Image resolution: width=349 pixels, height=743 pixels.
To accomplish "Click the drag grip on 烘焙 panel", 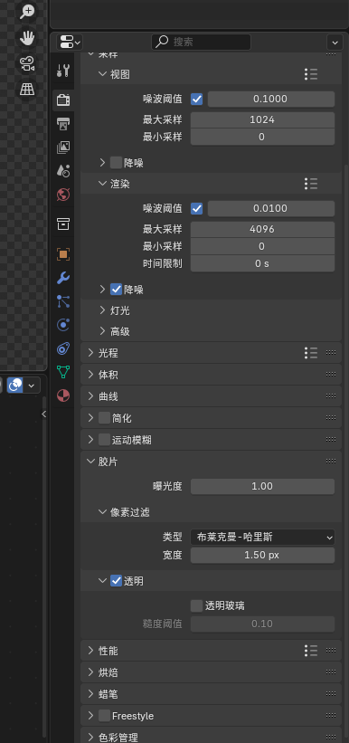I will 331,672.
